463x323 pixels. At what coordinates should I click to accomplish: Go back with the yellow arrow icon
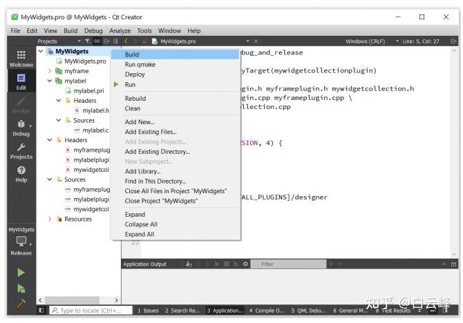pos(126,41)
